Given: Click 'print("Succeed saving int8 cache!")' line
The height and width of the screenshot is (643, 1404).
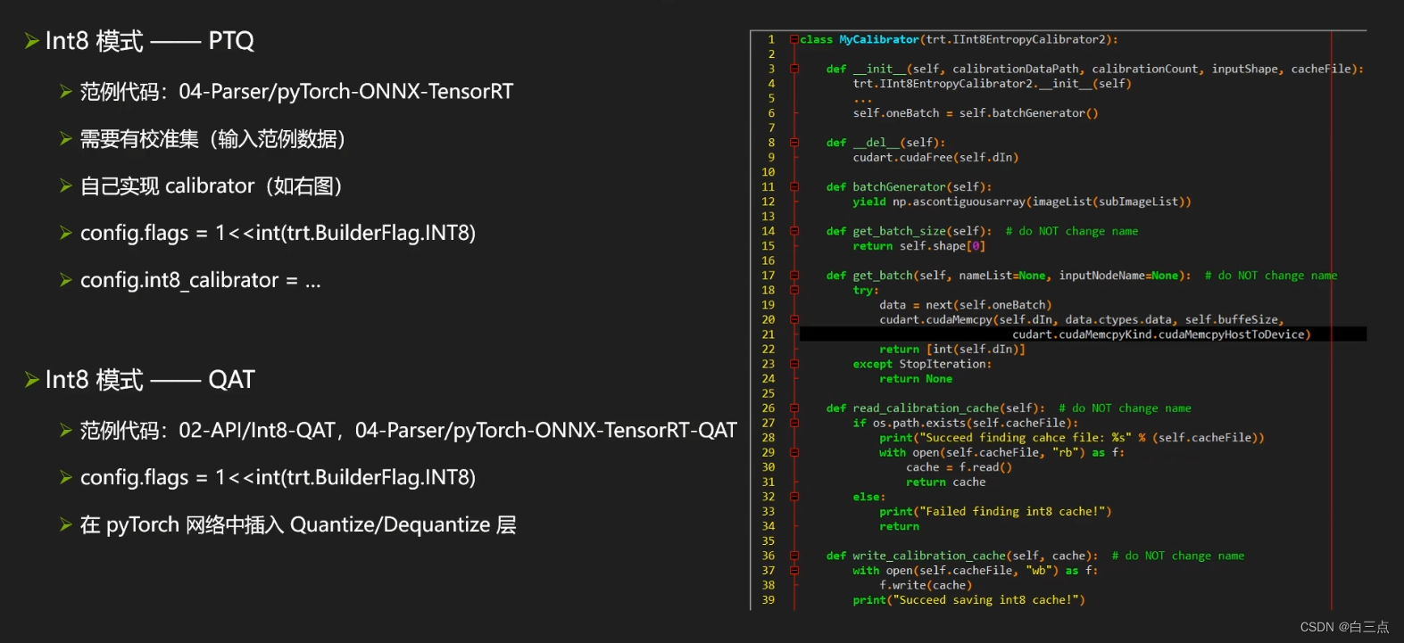Looking at the screenshot, I should coord(968,600).
